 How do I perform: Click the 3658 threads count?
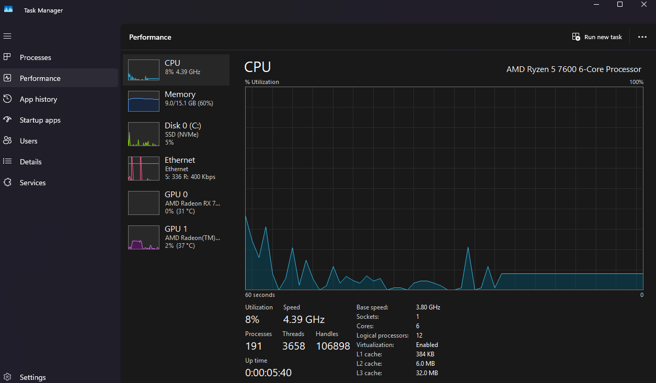click(x=294, y=346)
